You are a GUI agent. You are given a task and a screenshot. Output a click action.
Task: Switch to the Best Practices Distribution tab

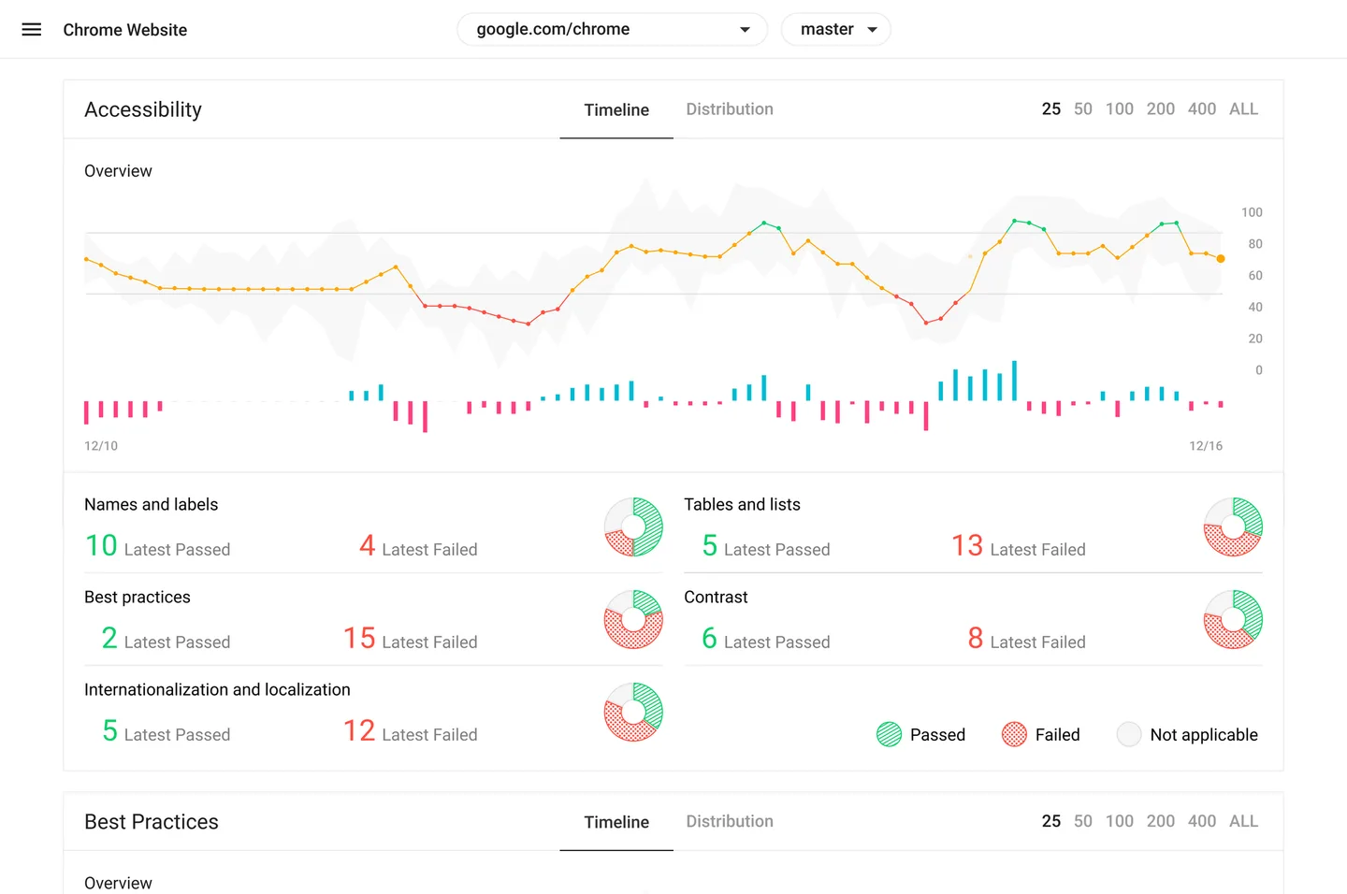[730, 822]
